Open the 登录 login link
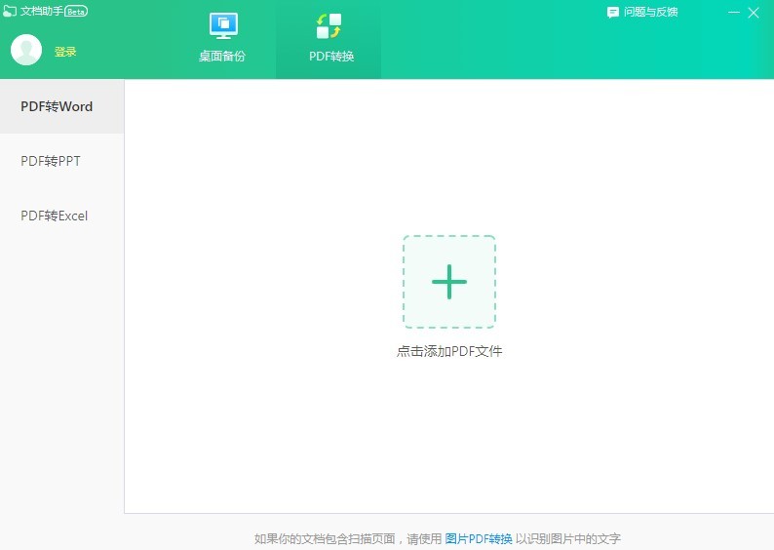The height and width of the screenshot is (550, 774). [x=65, y=52]
